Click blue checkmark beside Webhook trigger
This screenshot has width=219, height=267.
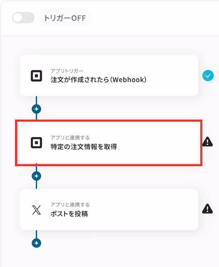[x=208, y=76]
